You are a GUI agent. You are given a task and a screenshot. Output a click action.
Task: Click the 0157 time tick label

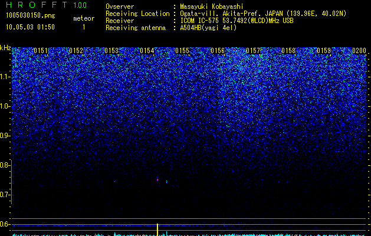click(253, 51)
